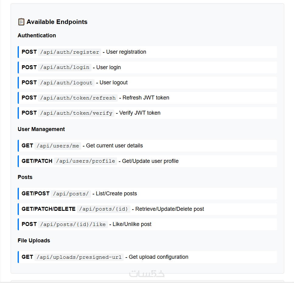This screenshot has height=283, width=294.
Task: Select the /api/auth/token/verify path
Action: [76, 113]
